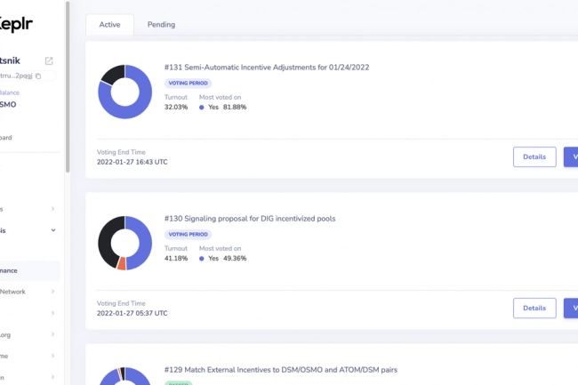Switch to the Active proposals tab
This screenshot has width=578, height=385.
click(x=109, y=24)
